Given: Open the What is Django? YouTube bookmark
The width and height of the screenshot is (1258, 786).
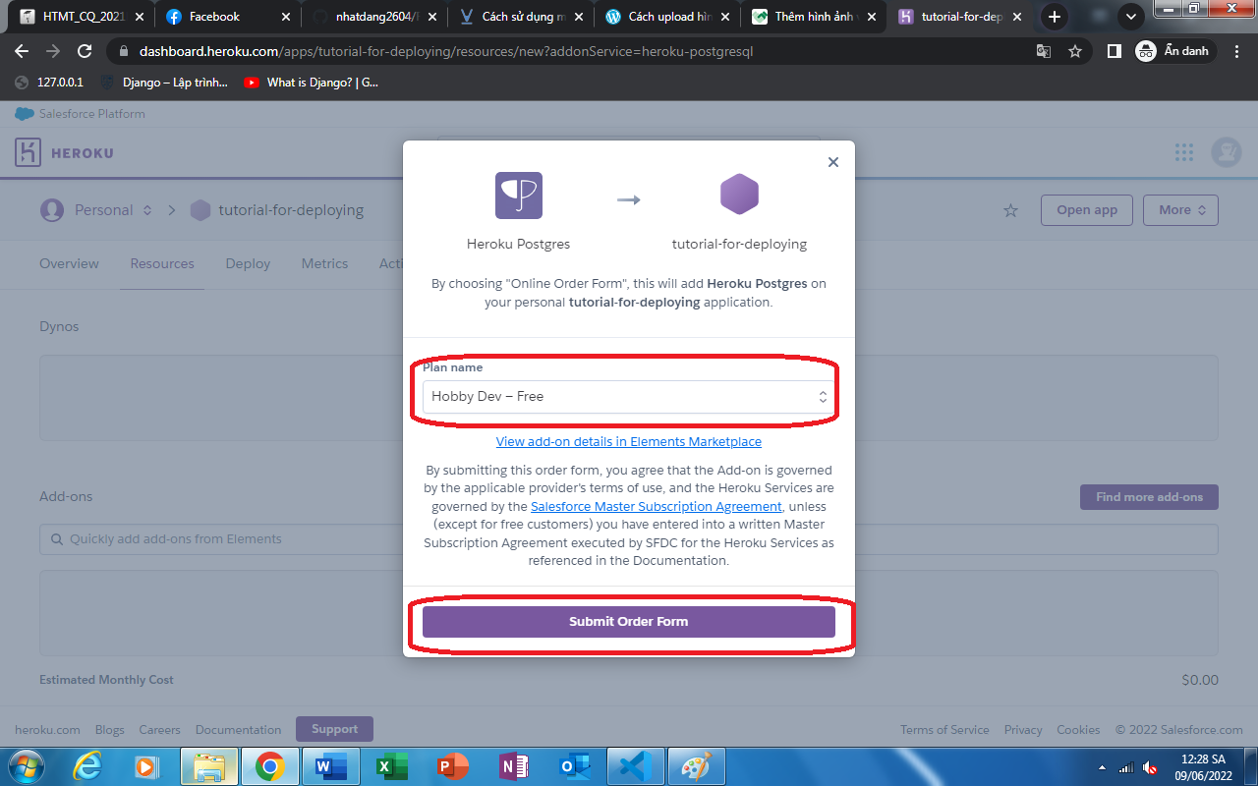Looking at the screenshot, I should point(312,83).
